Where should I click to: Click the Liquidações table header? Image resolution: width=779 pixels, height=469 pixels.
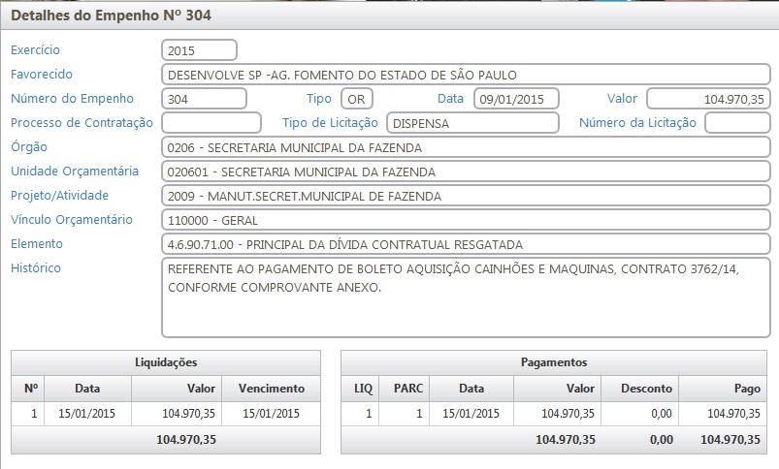[166, 362]
